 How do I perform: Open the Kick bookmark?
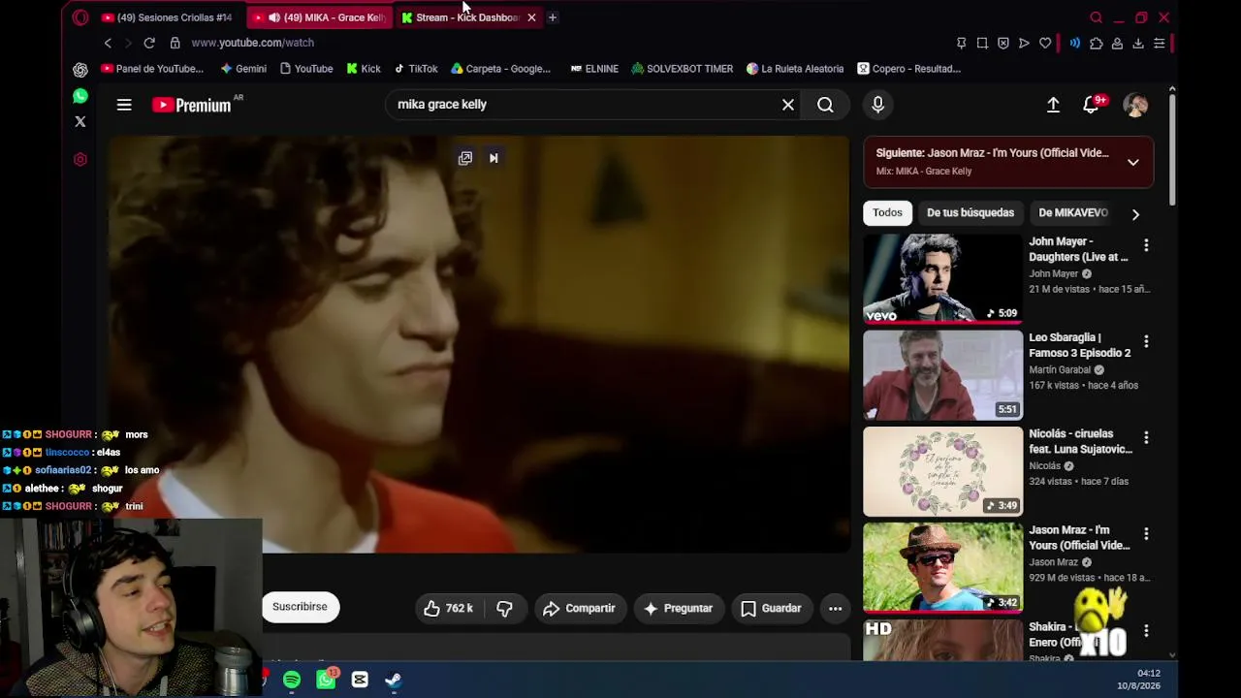coord(364,69)
